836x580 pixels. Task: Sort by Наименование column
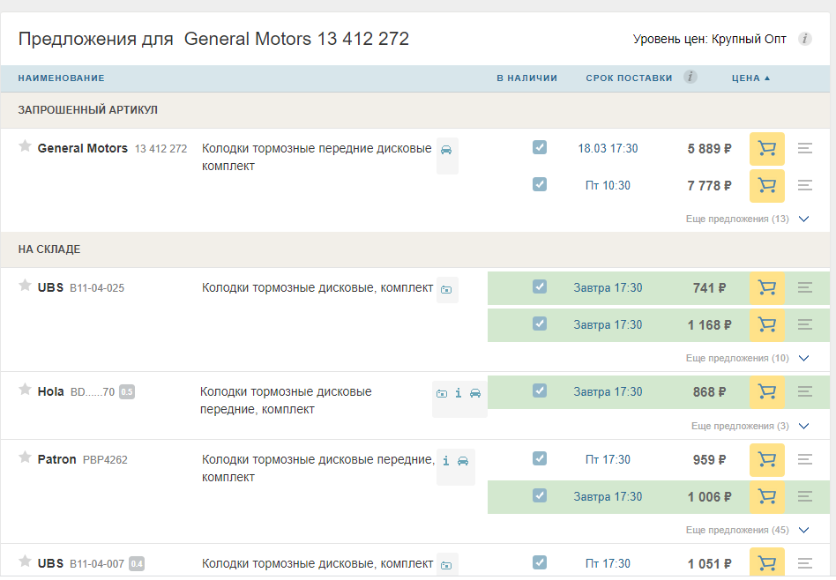point(62,78)
